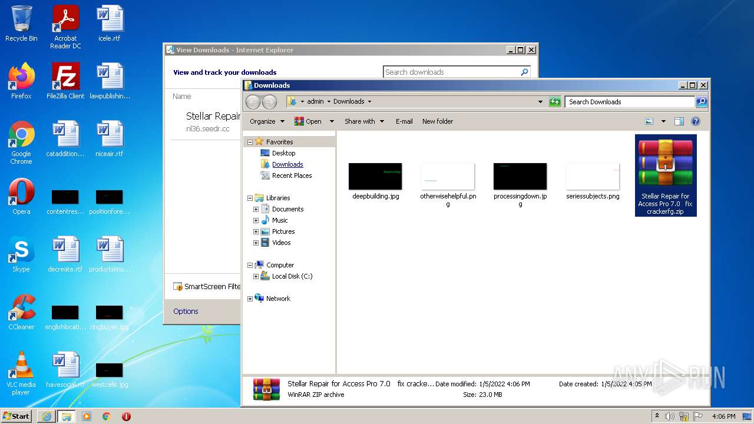
Task: Open decreate.rtf desktop file
Action: tap(65, 254)
